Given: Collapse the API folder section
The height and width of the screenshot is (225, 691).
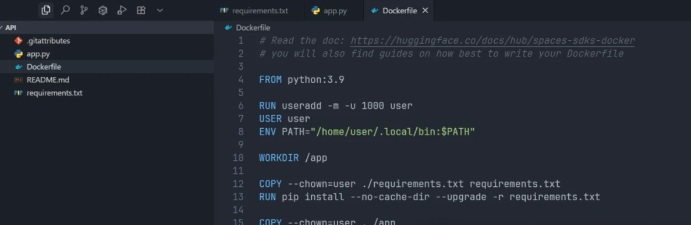Looking at the screenshot, I should (x=11, y=27).
